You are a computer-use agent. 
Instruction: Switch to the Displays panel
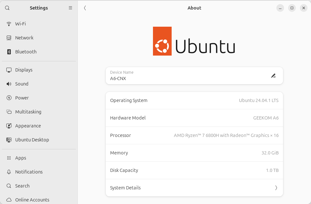point(39,70)
